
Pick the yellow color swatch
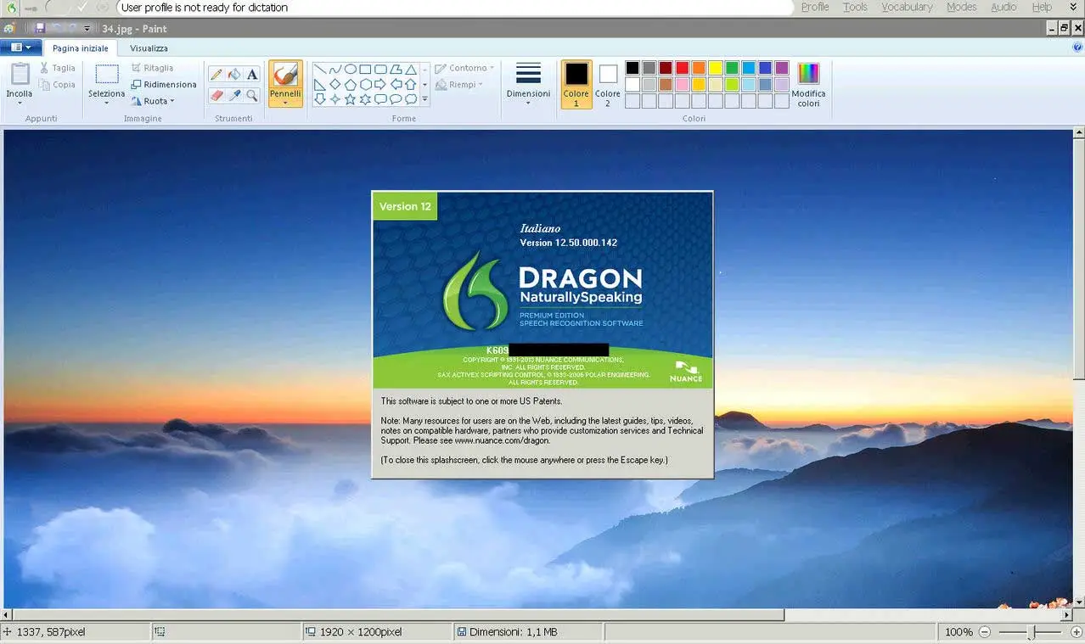715,68
